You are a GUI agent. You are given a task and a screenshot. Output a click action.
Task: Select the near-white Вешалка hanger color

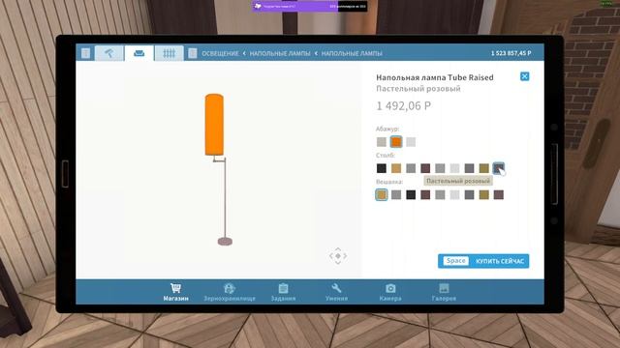454,195
